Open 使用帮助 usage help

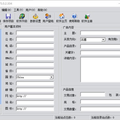(74, 18)
